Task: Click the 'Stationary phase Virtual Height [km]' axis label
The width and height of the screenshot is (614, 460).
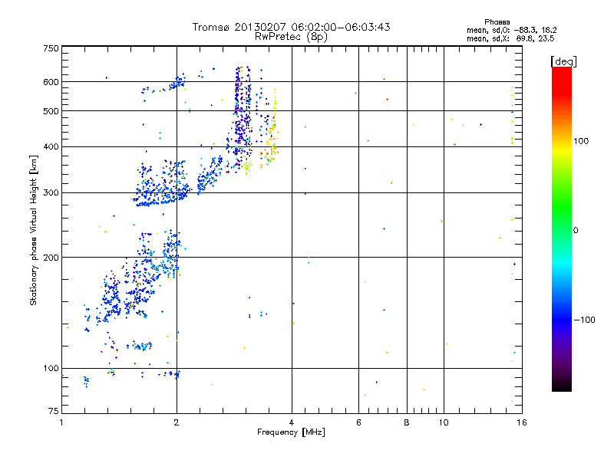Action: [x=34, y=231]
